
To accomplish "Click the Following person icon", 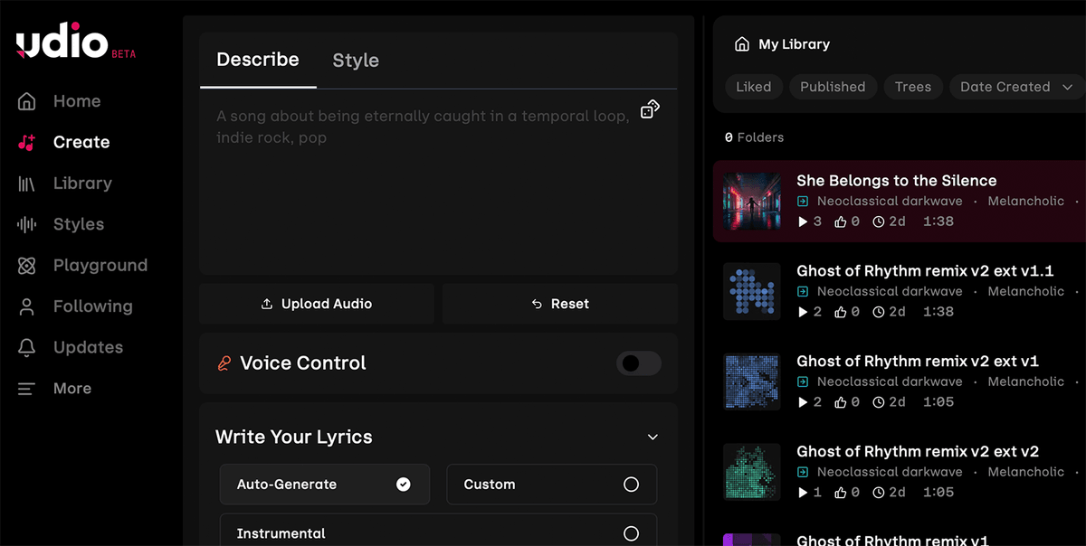I will pos(27,306).
